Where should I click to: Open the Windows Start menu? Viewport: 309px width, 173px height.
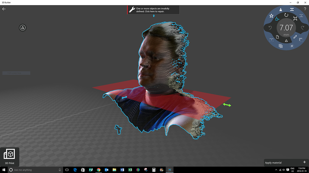[x=4, y=170]
